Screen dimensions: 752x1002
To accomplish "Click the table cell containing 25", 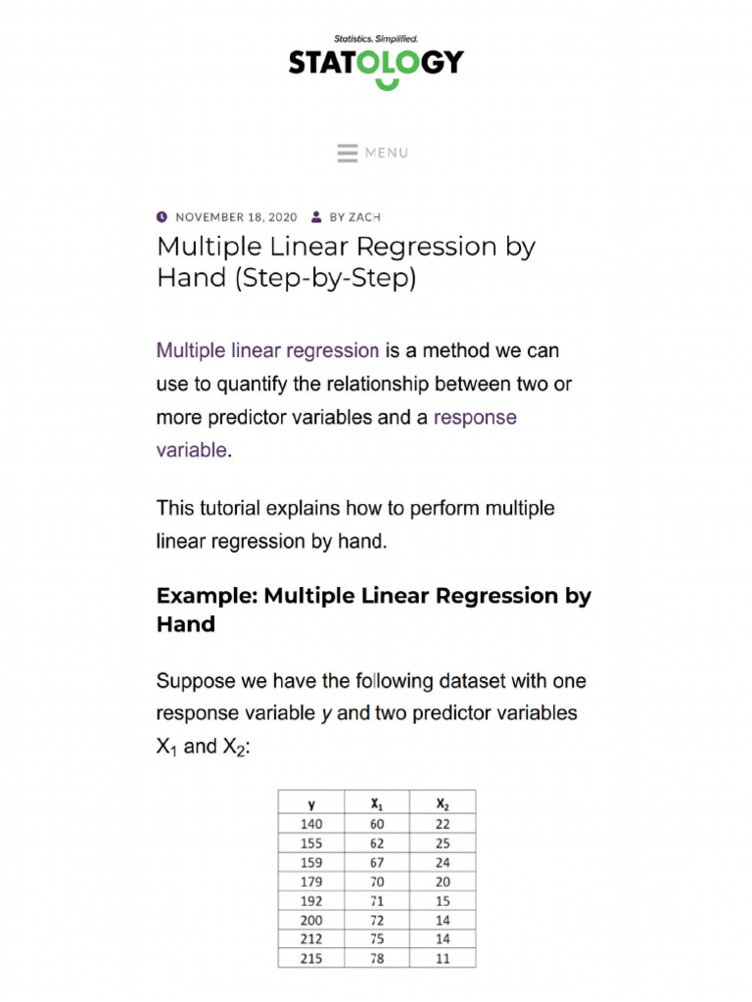I will point(443,843).
